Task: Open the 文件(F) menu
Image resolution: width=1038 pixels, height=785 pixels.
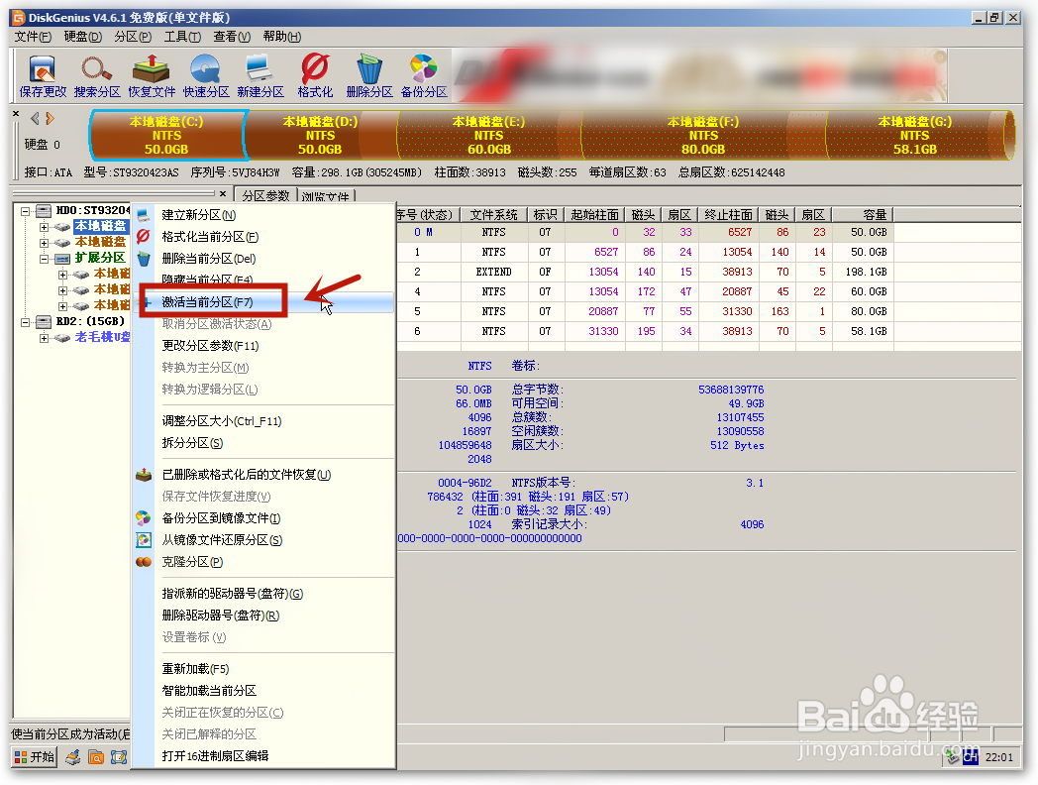Action: [33, 37]
